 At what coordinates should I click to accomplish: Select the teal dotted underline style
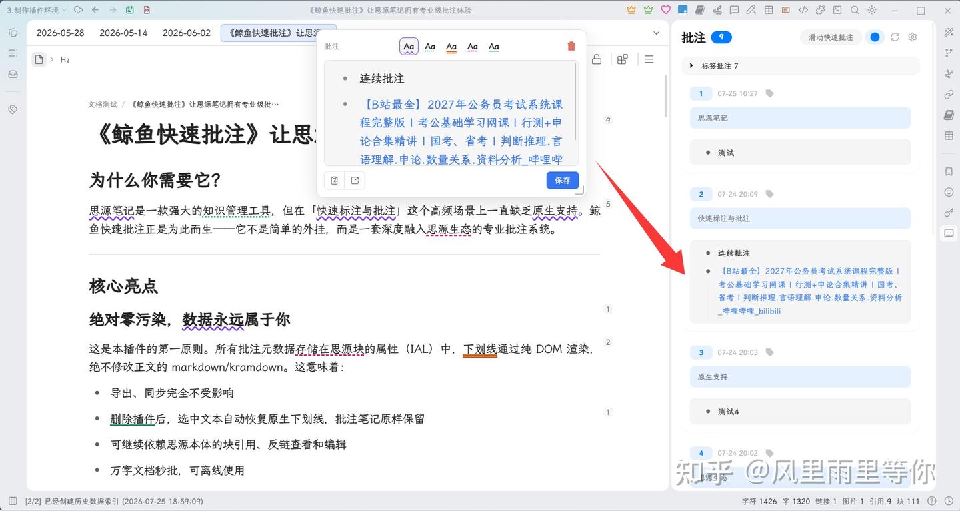tap(430, 47)
